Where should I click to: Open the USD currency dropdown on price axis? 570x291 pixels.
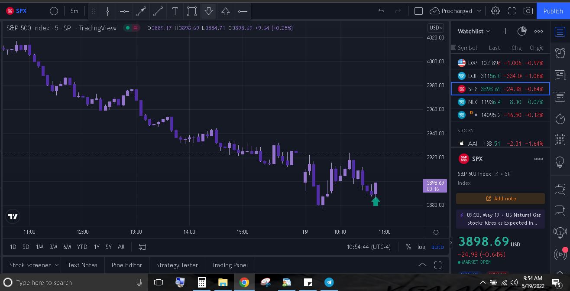click(436, 28)
